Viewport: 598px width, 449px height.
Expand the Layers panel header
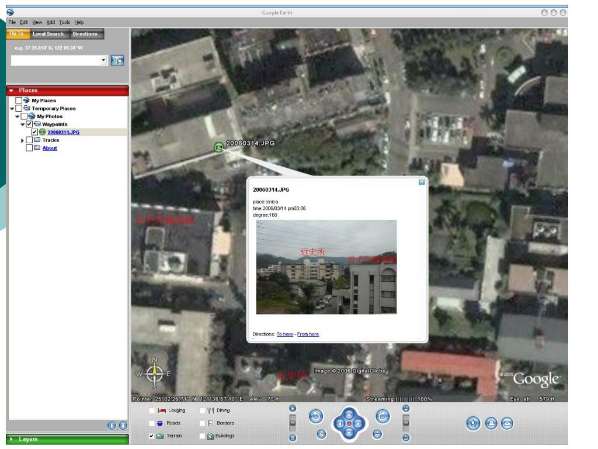click(68, 439)
